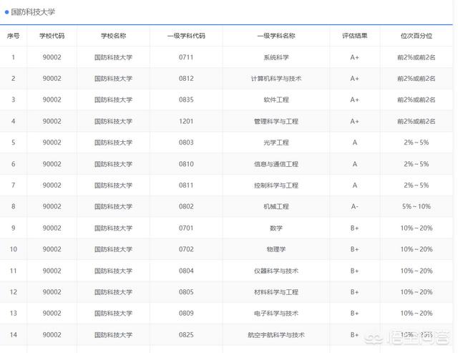This screenshot has width=458, height=353.
Task: Click discipline code 0810
Action: (x=186, y=164)
